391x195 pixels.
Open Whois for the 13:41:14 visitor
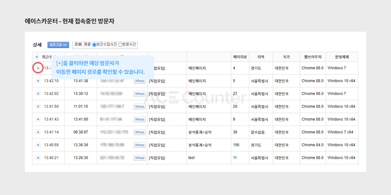point(139,132)
